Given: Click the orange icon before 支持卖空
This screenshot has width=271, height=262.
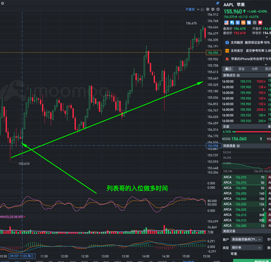Looking at the screenshot, I should click(x=227, y=51).
